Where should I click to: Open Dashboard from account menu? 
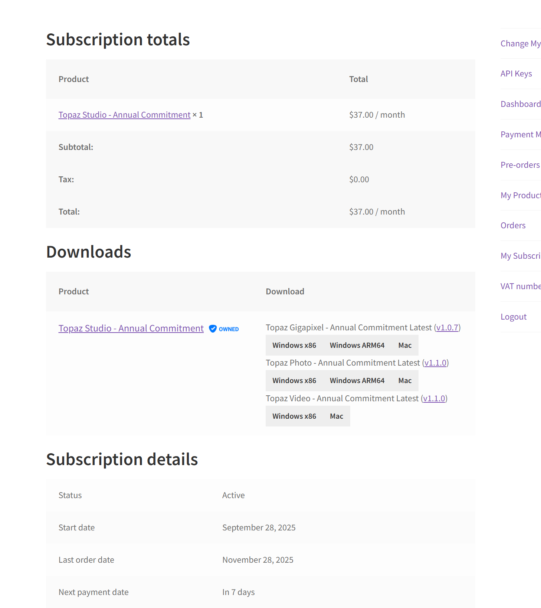click(x=520, y=104)
